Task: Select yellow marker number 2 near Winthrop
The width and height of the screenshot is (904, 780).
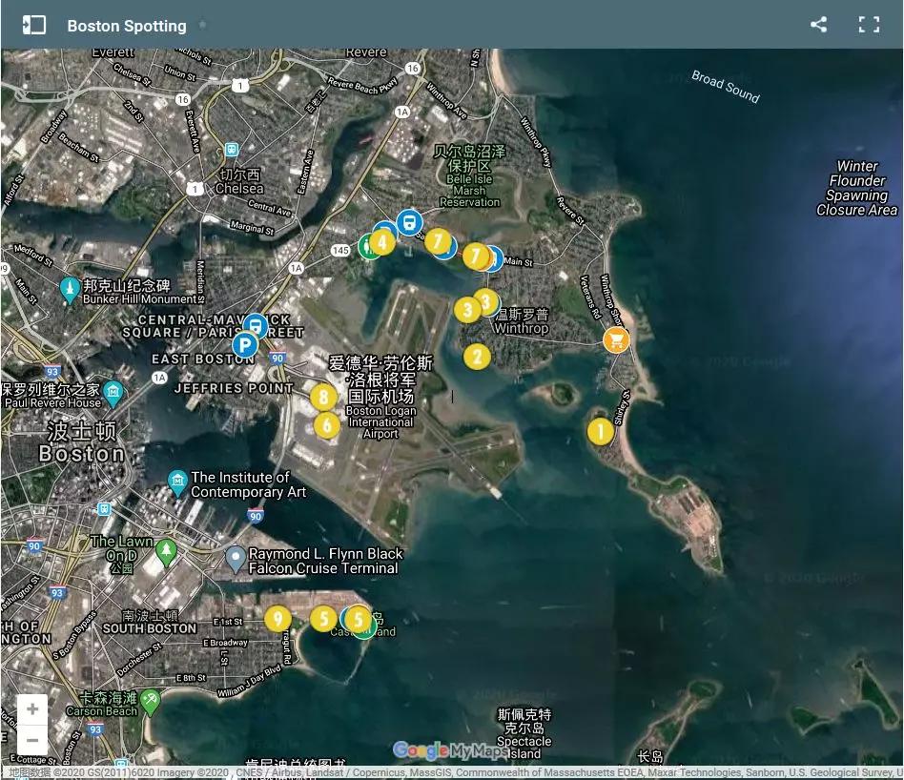Action: [x=477, y=357]
